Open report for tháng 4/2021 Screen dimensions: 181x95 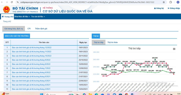(31, 85)
